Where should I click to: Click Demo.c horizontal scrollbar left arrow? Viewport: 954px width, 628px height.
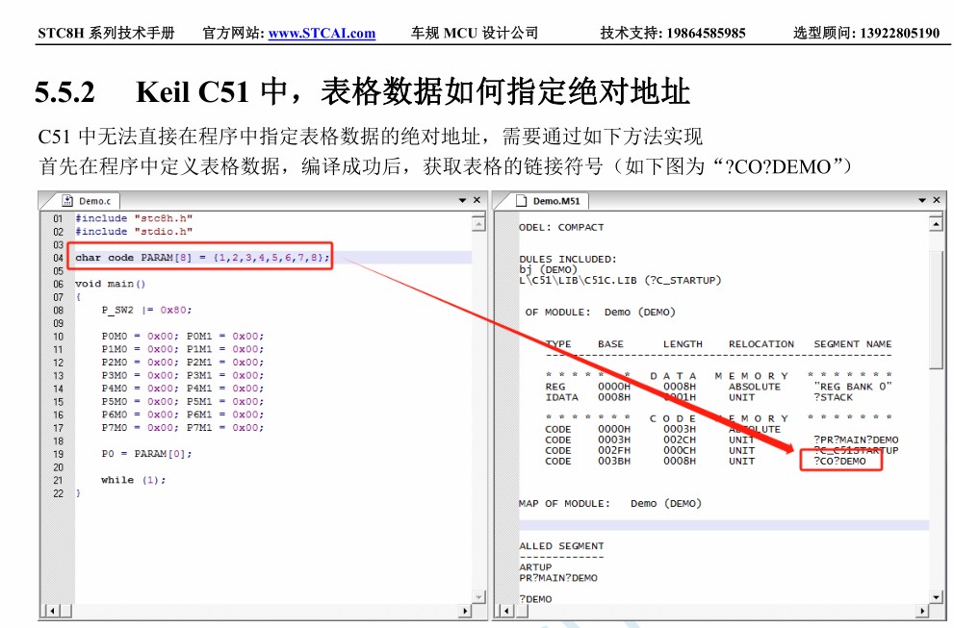click(x=52, y=611)
